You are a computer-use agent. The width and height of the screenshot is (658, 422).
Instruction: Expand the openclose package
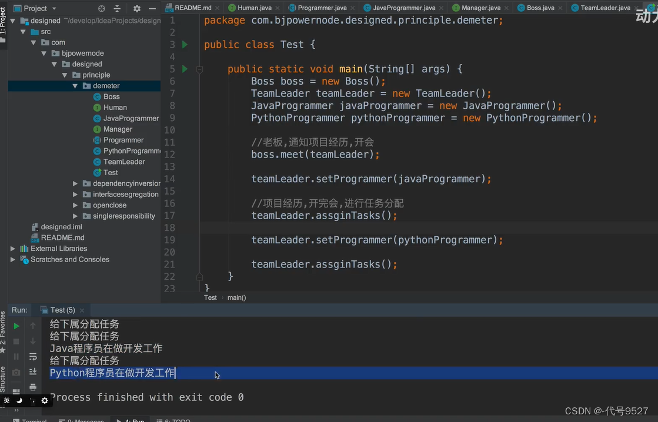tap(75, 205)
